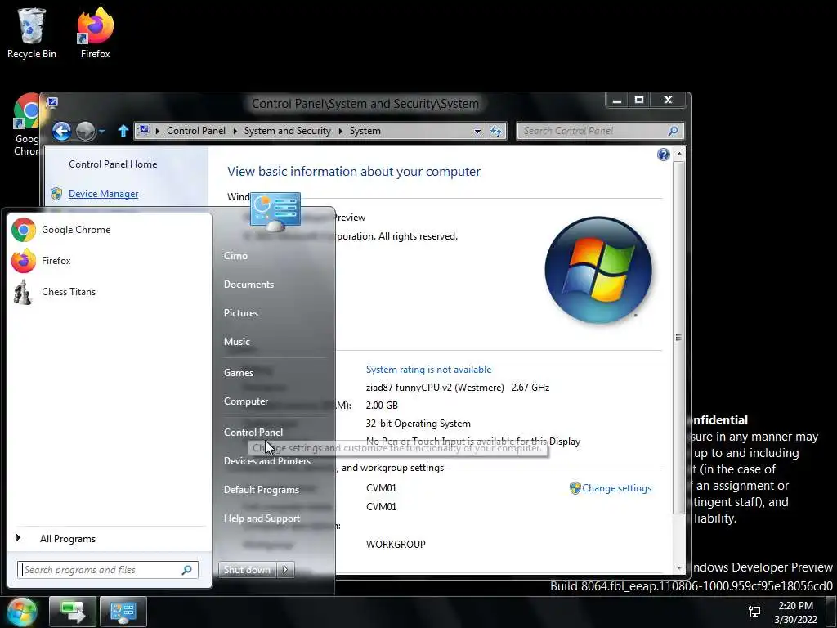
Task: Open Device Manager link
Action: point(103,194)
